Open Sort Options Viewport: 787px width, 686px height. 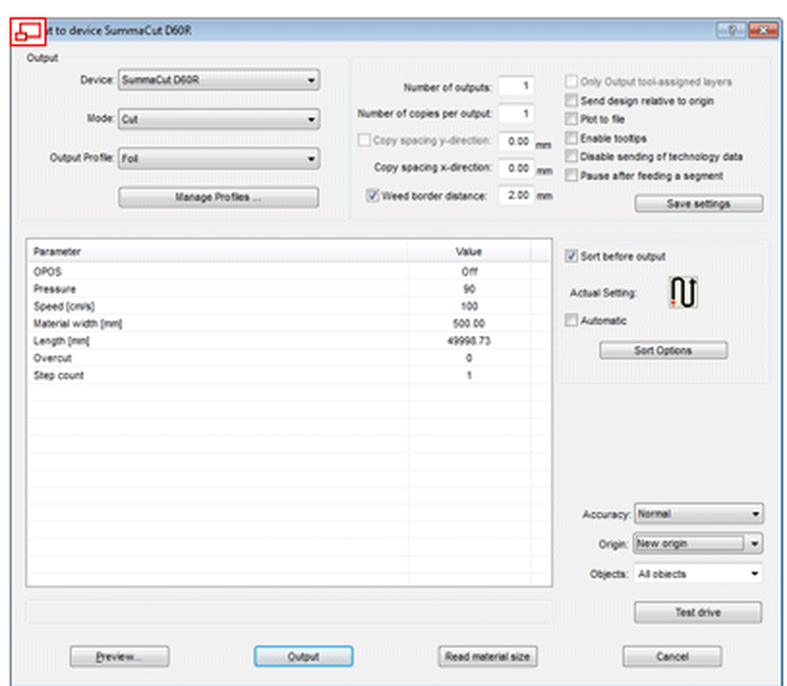tap(663, 350)
